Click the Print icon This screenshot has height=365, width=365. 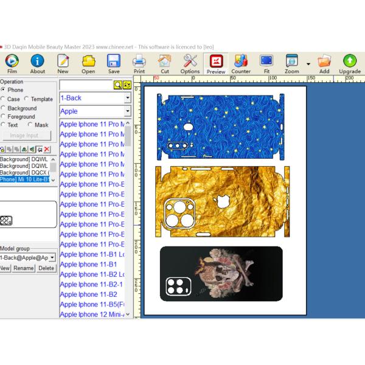(139, 61)
